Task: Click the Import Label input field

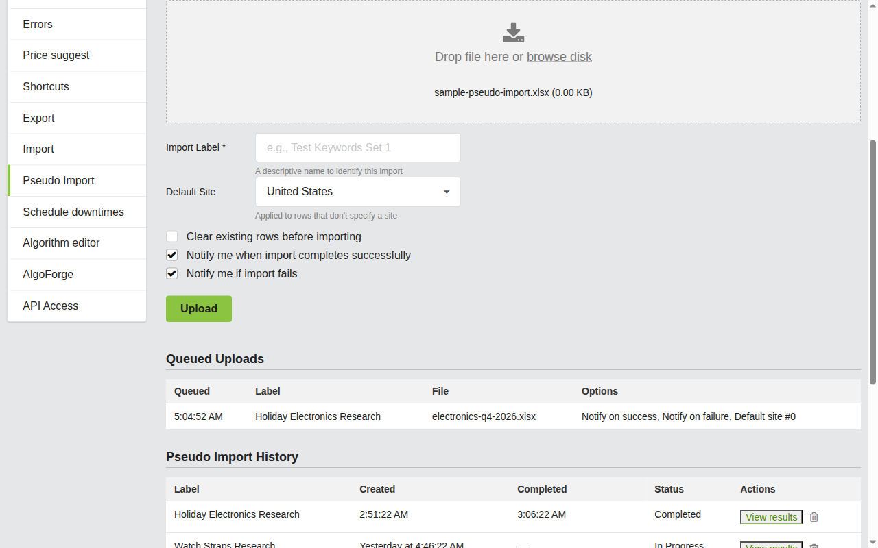Action: (x=357, y=147)
